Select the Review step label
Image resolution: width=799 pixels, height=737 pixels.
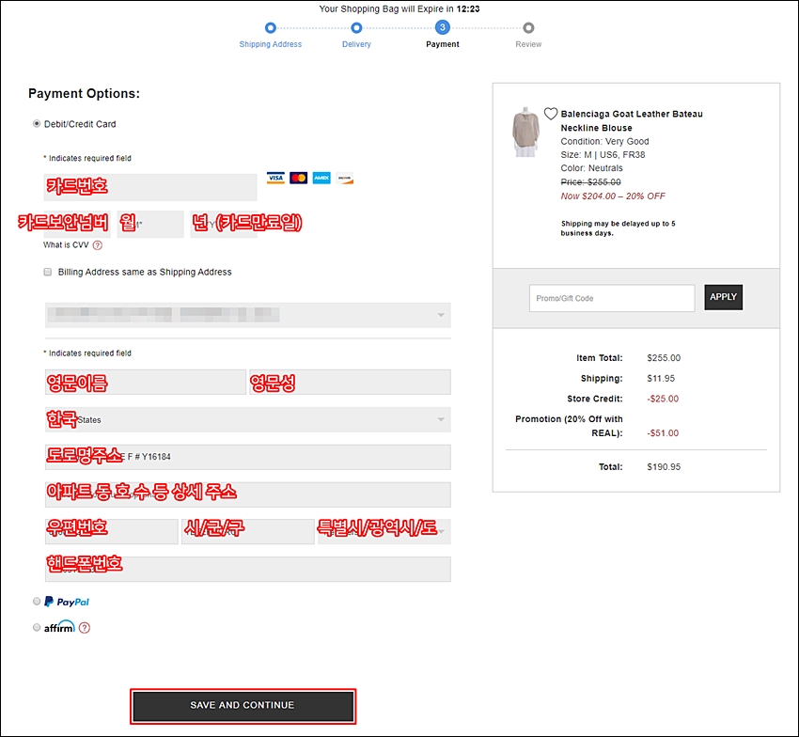[528, 44]
